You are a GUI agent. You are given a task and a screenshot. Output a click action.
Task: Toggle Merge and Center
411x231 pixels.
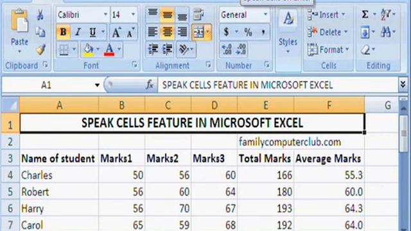pyautogui.click(x=198, y=32)
